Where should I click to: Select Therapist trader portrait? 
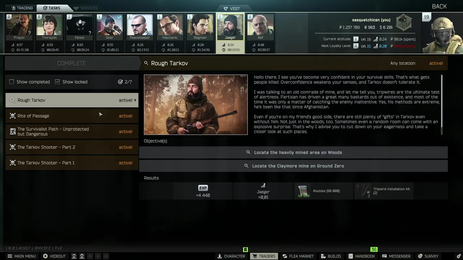(x=49, y=27)
